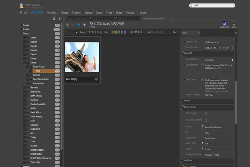The height and width of the screenshot is (167, 250).
Task: Launch ExifToolGUI
Action: coord(225,25)
